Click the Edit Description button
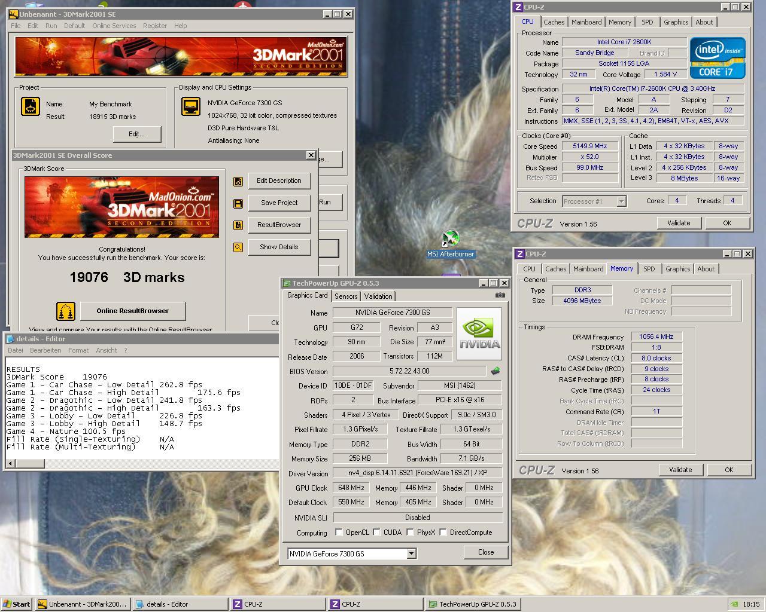The height and width of the screenshot is (612, 766). pyautogui.click(x=279, y=181)
